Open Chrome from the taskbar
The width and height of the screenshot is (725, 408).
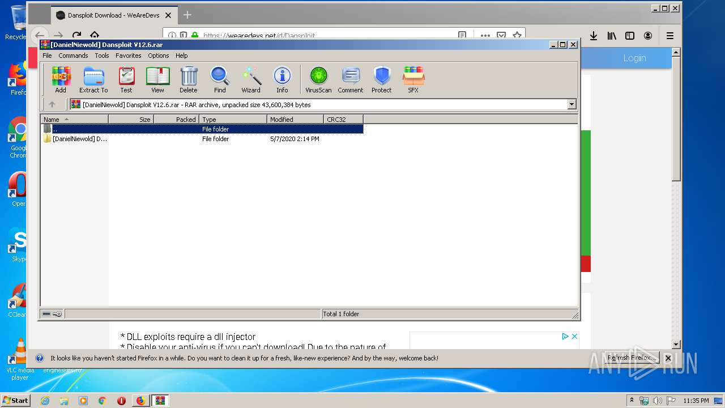point(102,401)
